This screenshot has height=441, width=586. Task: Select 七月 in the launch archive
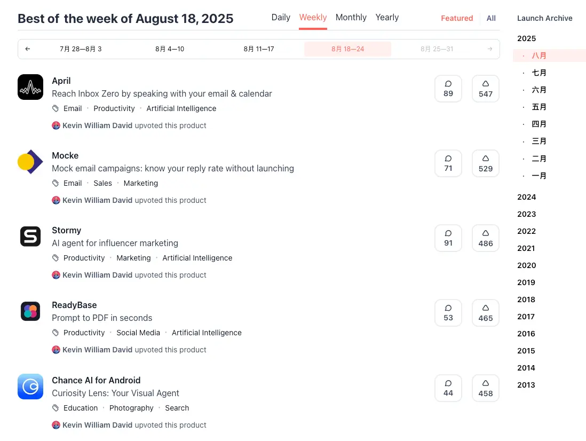tap(539, 73)
